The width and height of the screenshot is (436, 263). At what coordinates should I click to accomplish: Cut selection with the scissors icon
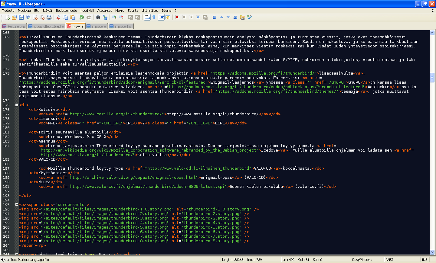(58, 17)
